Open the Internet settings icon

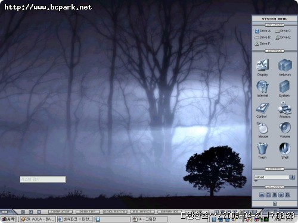(x=263, y=89)
